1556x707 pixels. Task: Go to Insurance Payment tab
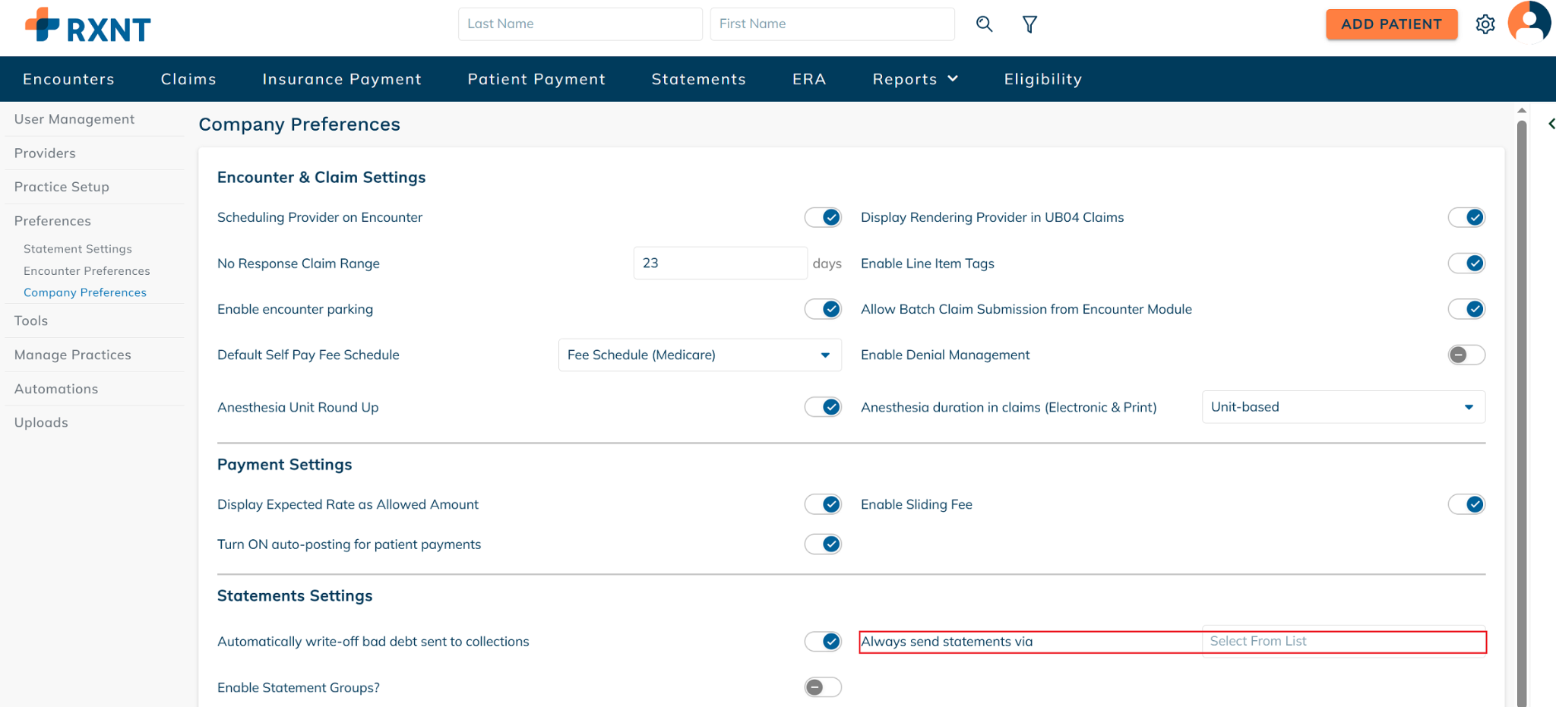point(342,79)
